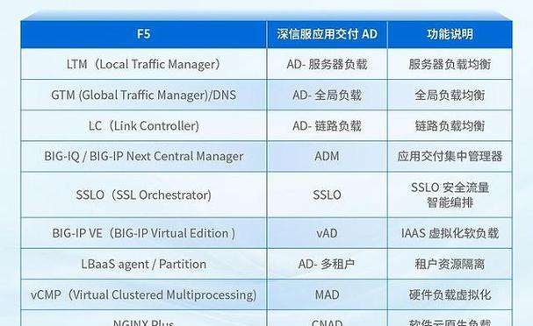Select the 服务器负载均衡 description cell

450,64
